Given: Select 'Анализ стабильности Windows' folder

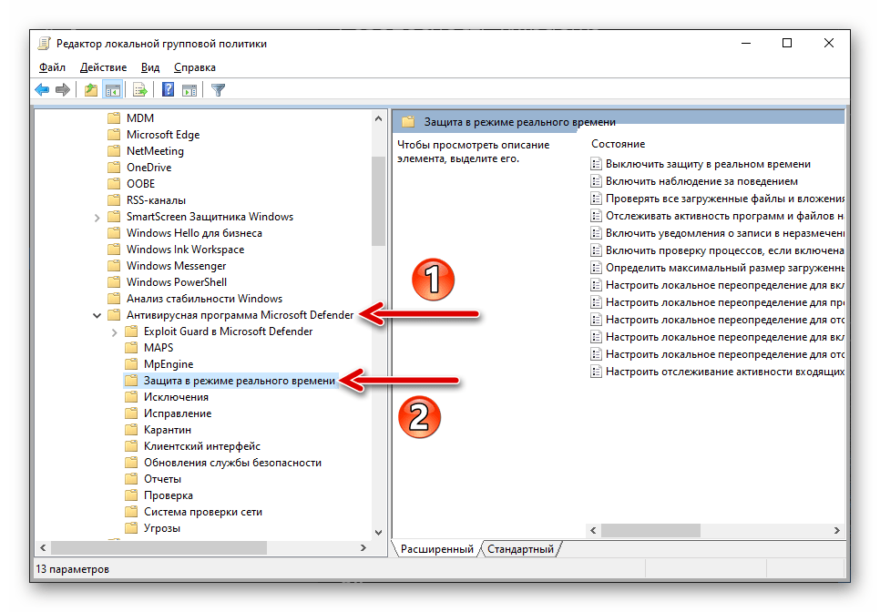Looking at the screenshot, I should [x=204, y=299].
